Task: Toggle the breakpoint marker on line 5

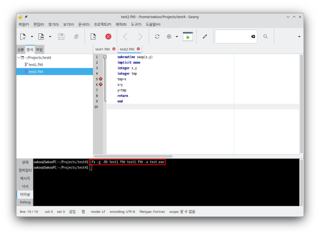Action: pos(101,79)
